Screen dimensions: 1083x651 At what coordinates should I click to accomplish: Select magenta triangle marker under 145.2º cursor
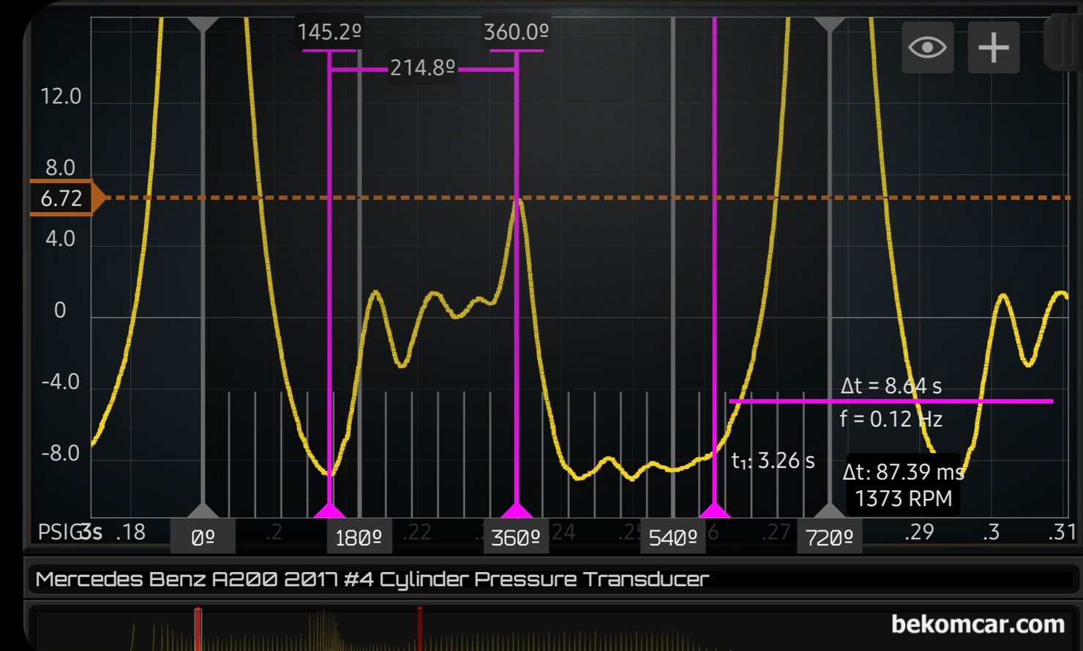coord(329,510)
